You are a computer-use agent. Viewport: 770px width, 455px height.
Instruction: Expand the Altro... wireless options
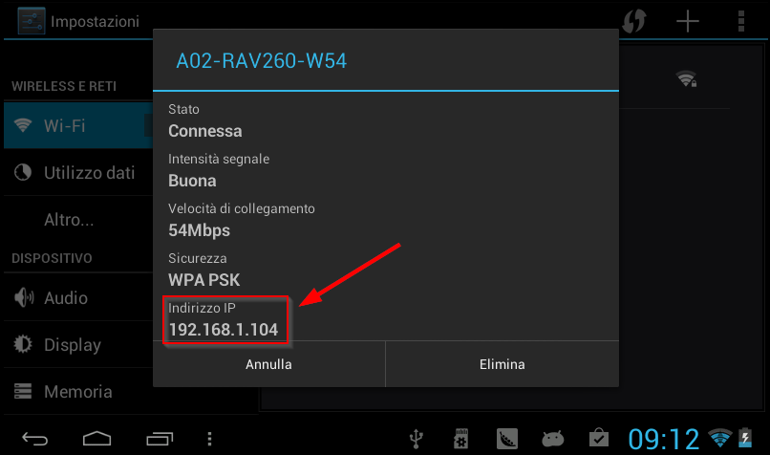pyautogui.click(x=78, y=219)
